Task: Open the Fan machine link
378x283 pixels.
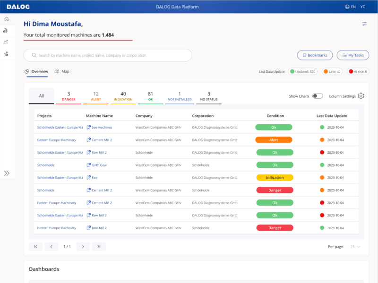Action: pos(94,178)
